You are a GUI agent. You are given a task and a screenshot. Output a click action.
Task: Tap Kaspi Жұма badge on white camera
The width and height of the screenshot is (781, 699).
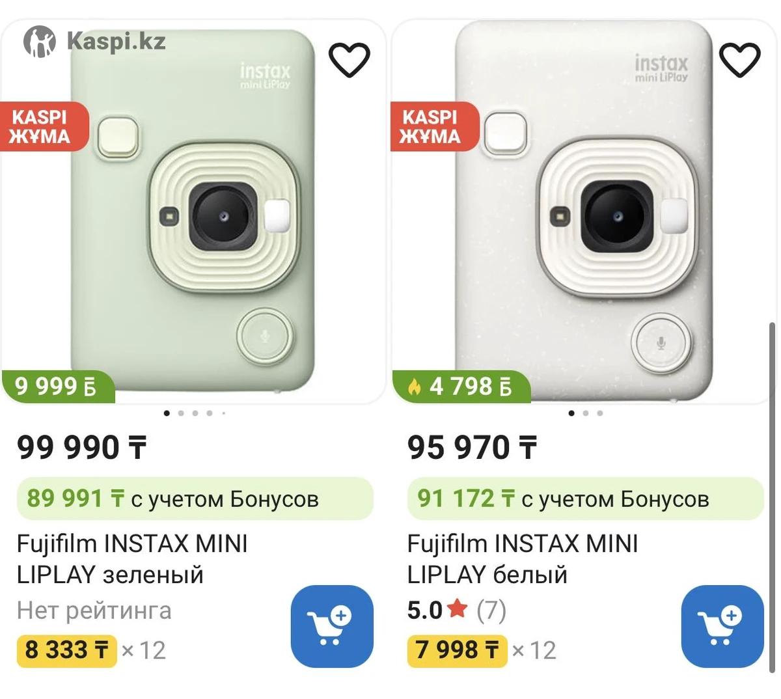[432, 126]
